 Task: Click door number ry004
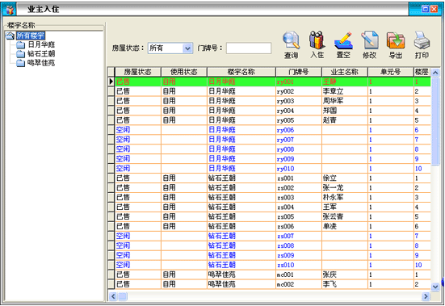click(x=285, y=111)
